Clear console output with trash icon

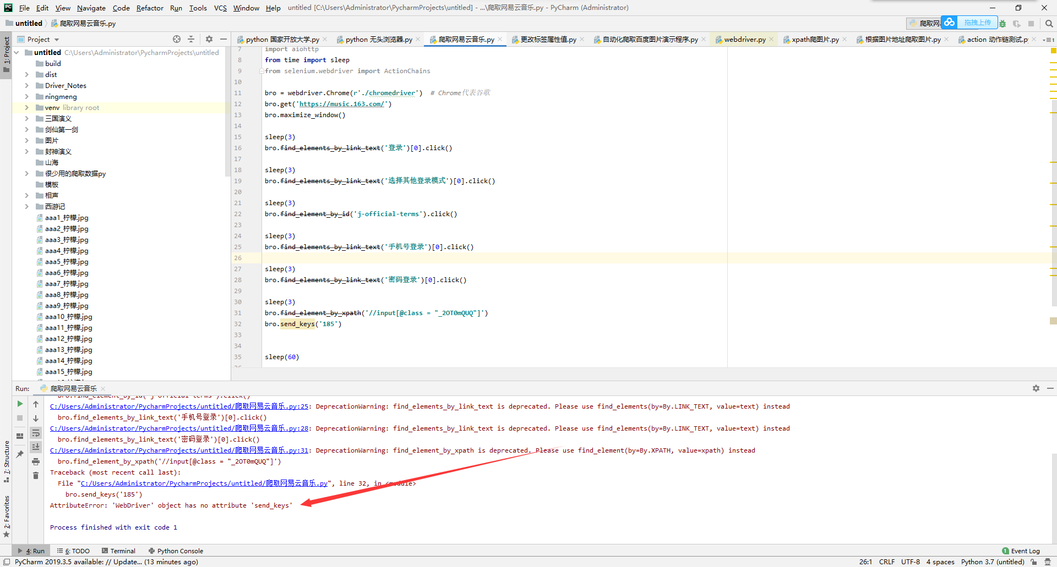[36, 476]
